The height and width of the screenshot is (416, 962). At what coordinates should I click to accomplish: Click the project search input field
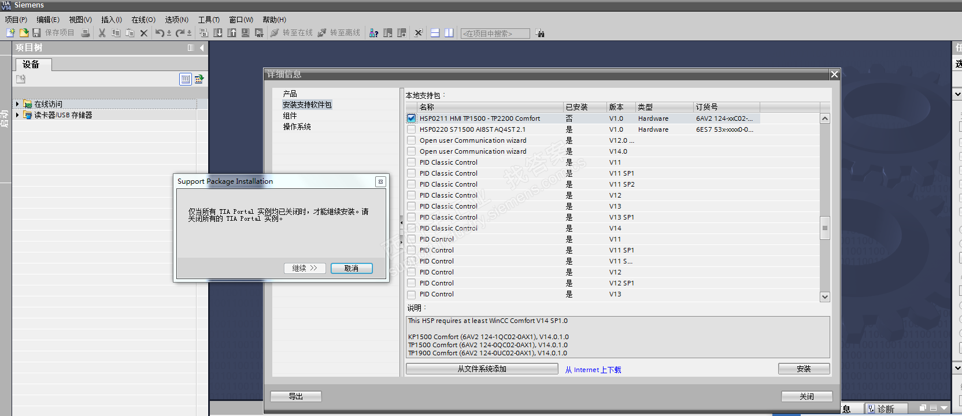[495, 34]
